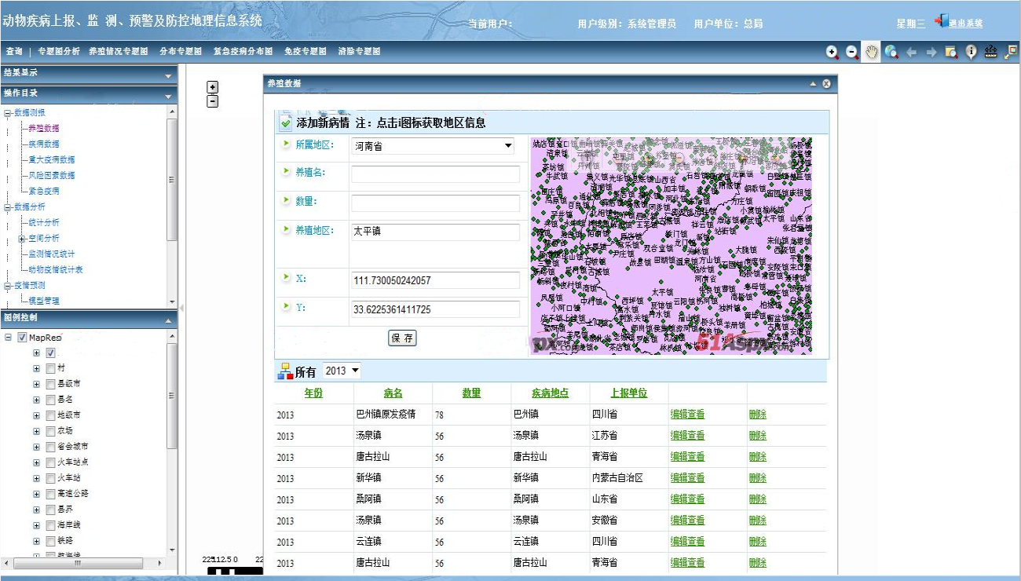
Task: Click the green arrow beside 所属地区
Action: 286,144
